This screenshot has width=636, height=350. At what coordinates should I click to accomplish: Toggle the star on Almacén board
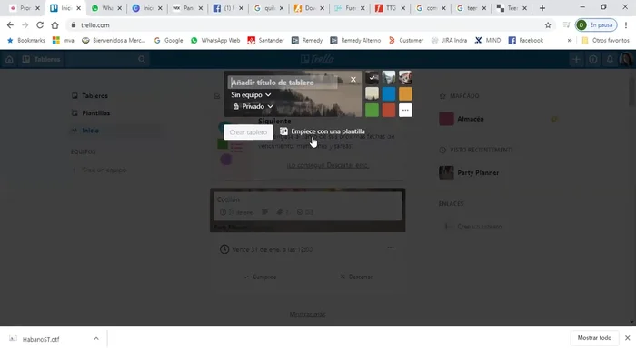553,119
